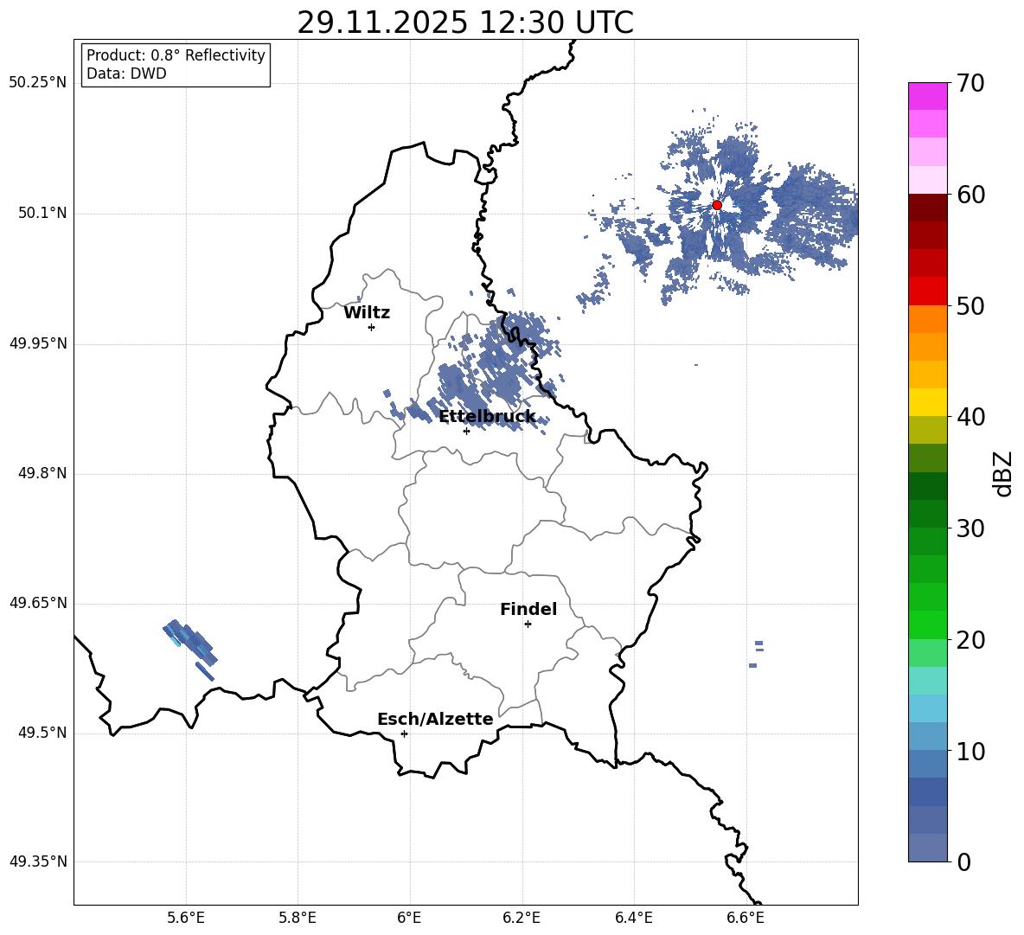Click the 'Product: 0.8° Reflectivity' text
The width and height of the screenshot is (1024, 935).
point(176,55)
